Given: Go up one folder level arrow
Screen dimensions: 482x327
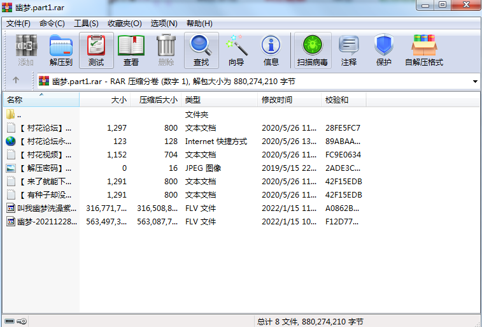Looking at the screenshot, I should (x=16, y=81).
